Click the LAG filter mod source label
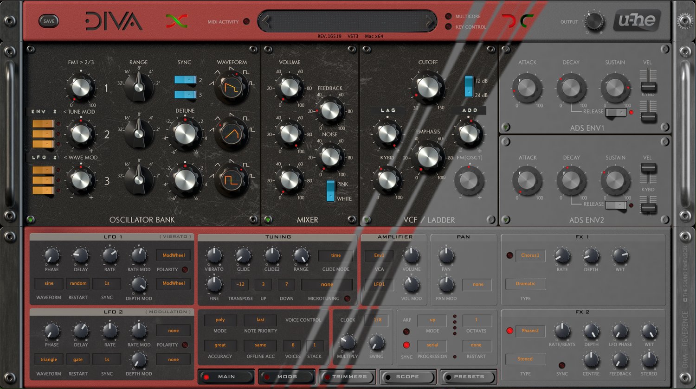Viewport: 696px width, 389px height. [388, 110]
